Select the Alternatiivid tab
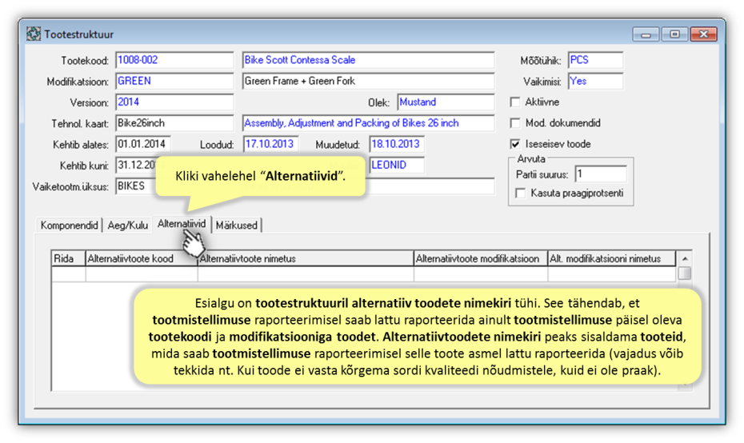Screen dimensions: 744x443 coord(182,225)
